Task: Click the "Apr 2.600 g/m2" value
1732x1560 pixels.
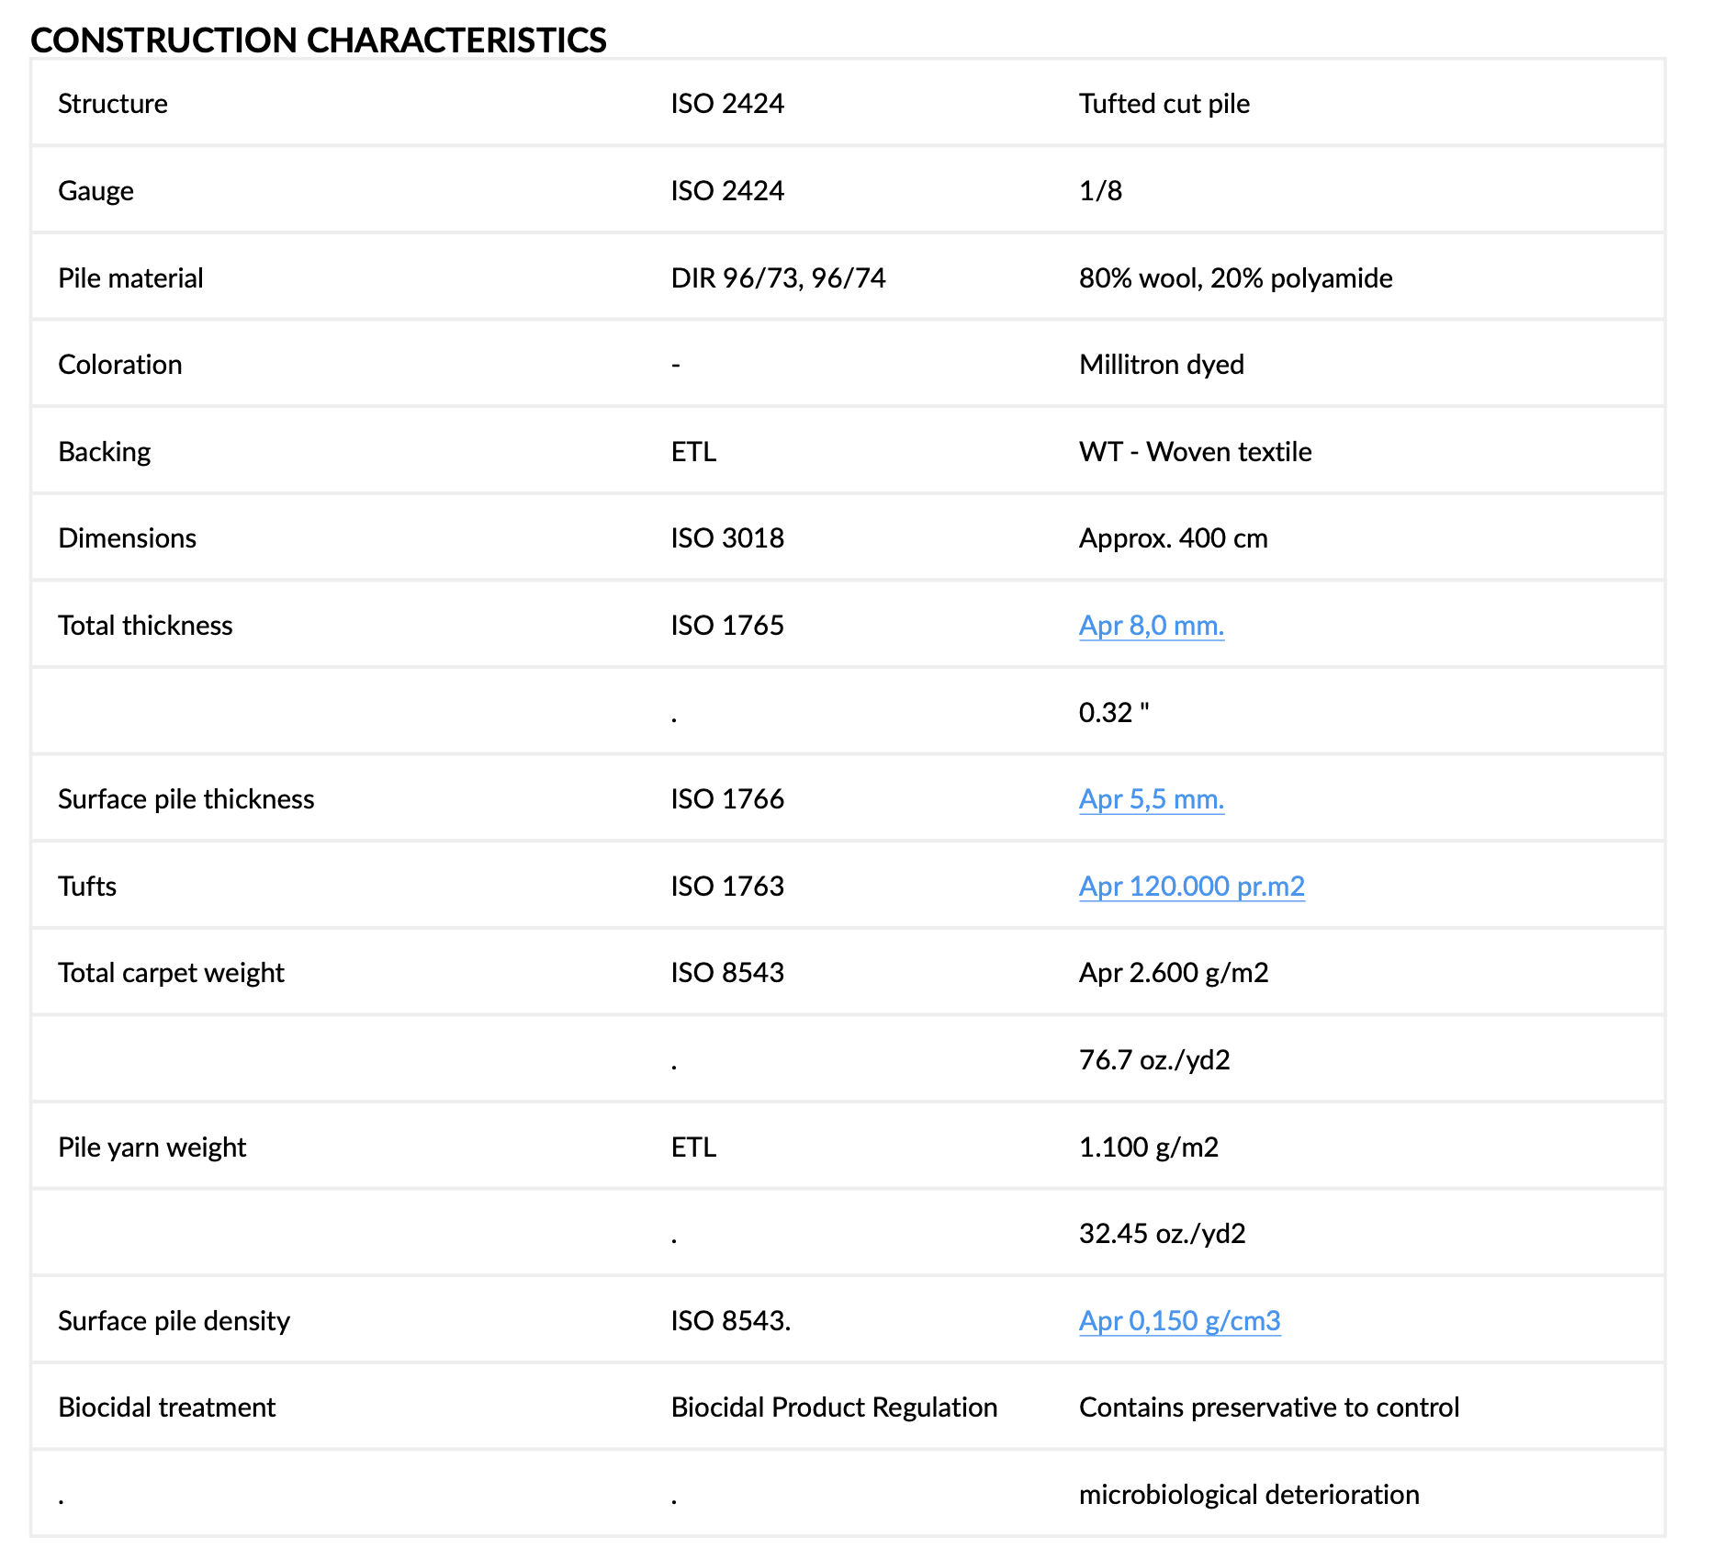Action: pyautogui.click(x=1173, y=973)
